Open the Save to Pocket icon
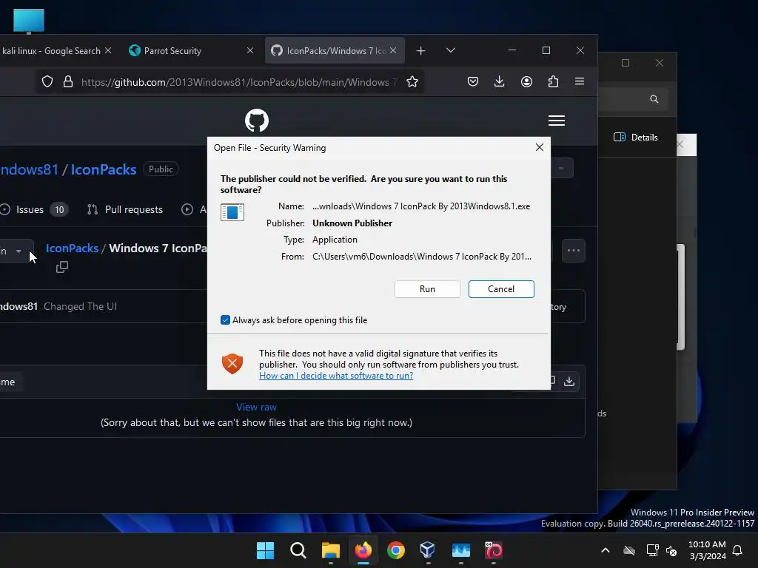 [473, 81]
